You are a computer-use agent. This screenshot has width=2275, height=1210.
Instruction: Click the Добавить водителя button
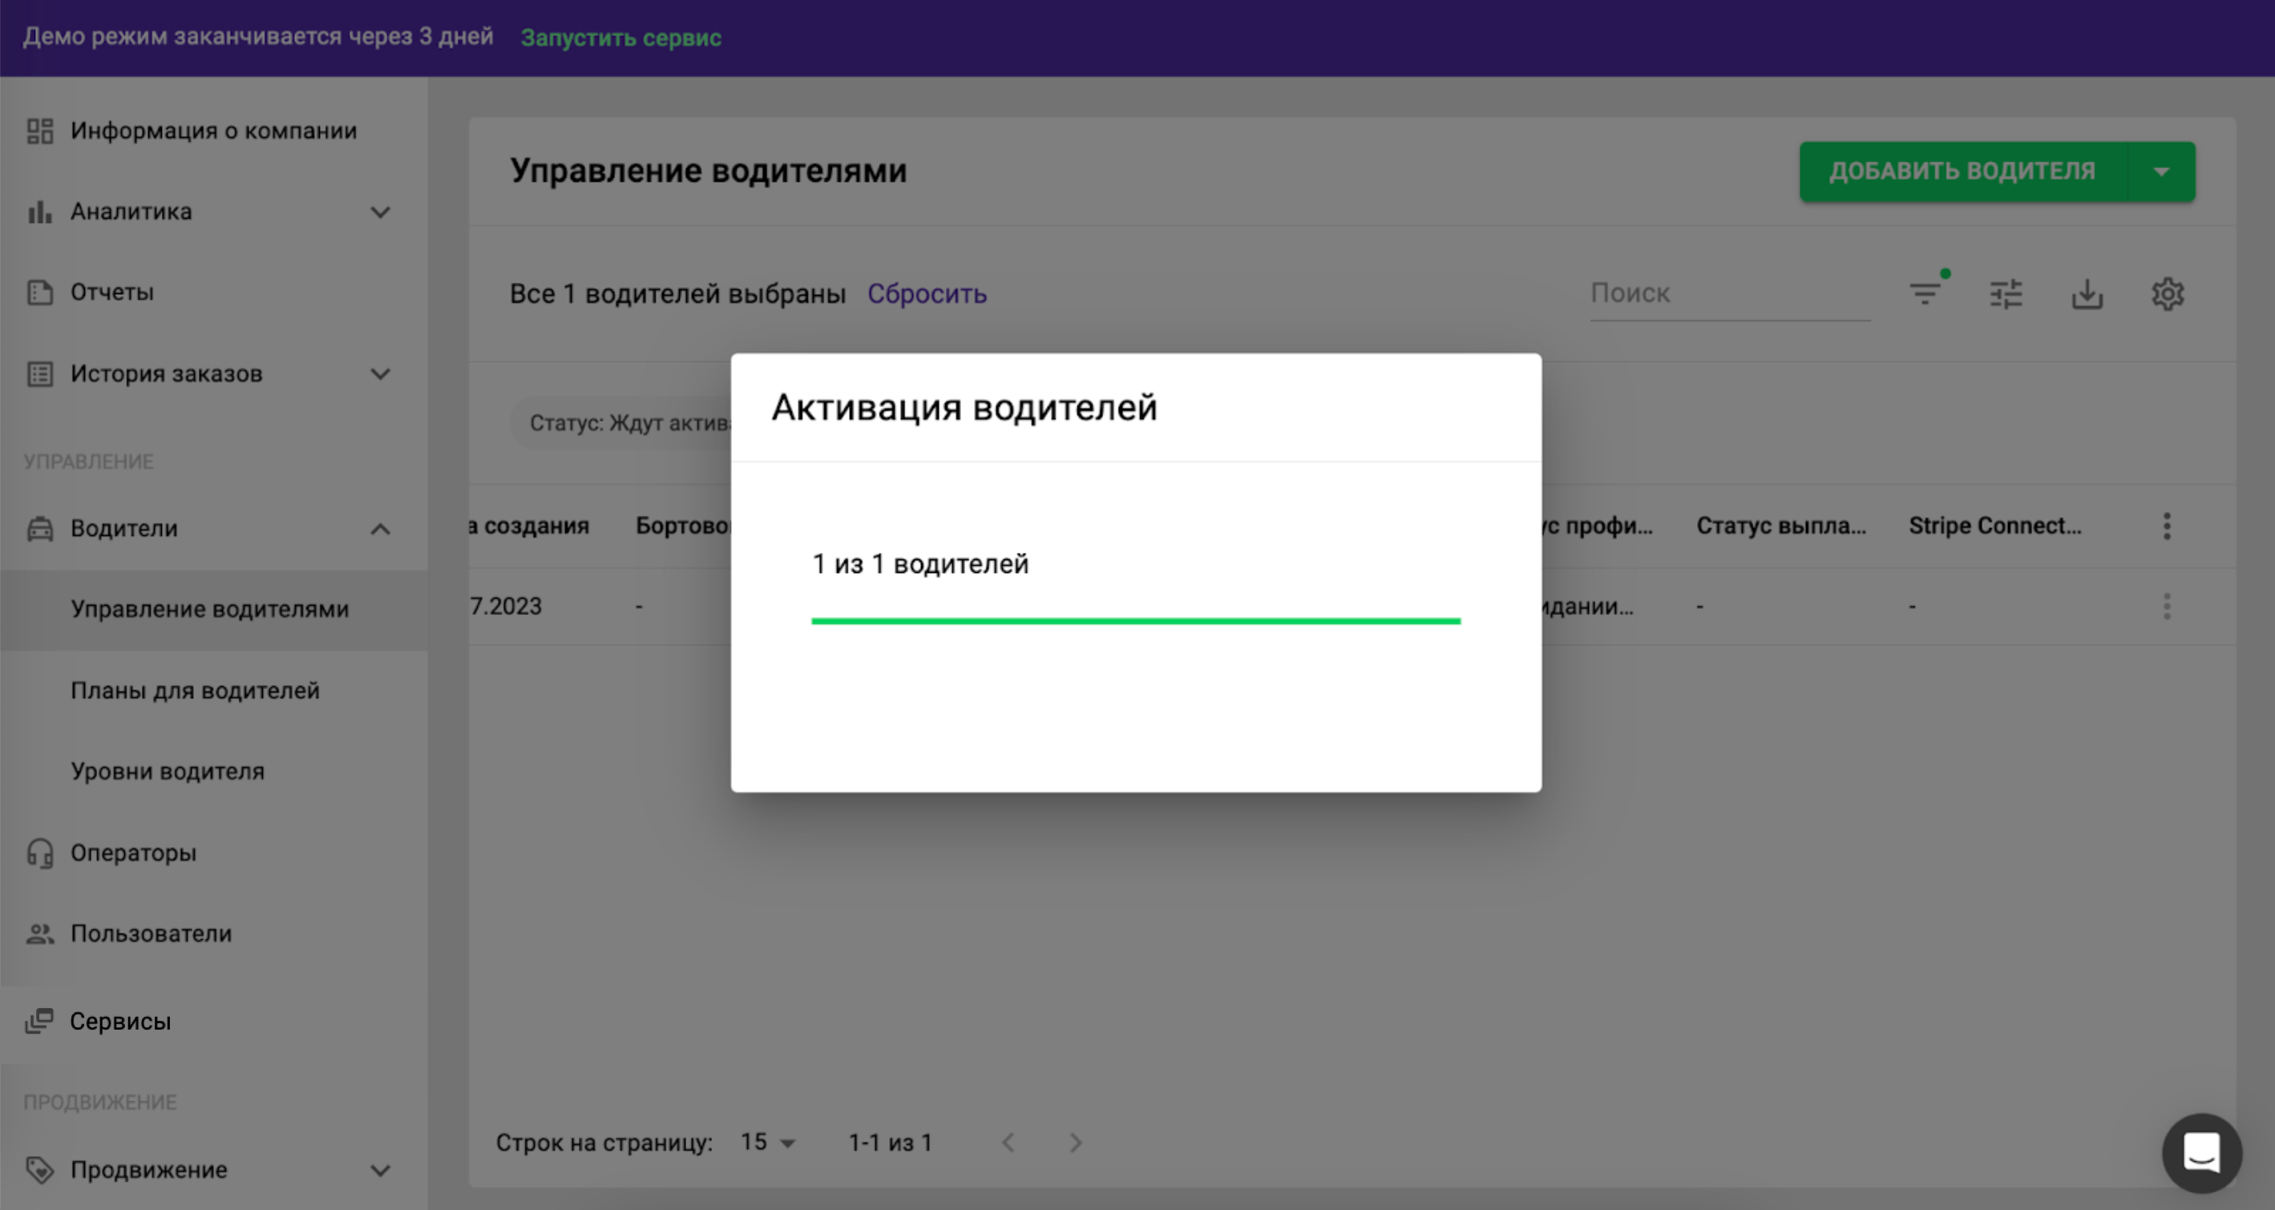coord(1962,171)
